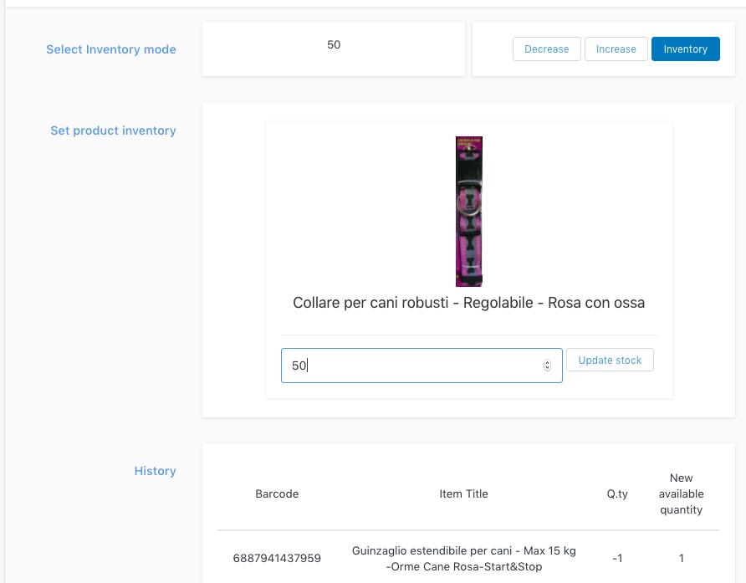Image resolution: width=746 pixels, height=583 pixels.
Task: Click the 'Set product inventory' label
Action: point(113,130)
